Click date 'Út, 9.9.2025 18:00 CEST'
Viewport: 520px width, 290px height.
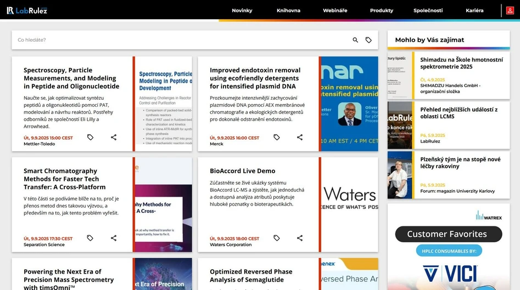coord(234,238)
